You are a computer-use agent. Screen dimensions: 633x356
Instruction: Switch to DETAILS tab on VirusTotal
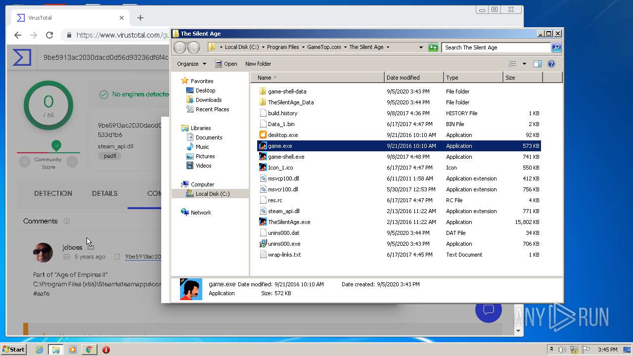coord(105,193)
